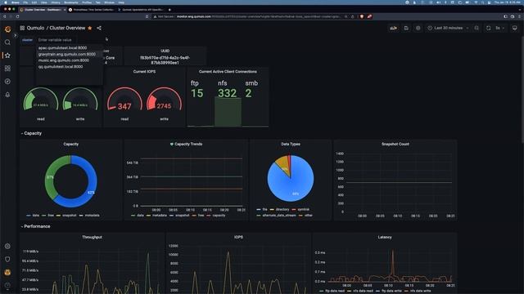Save the dashboard using the save icon
This screenshot has height=294, width=524.
click(406, 28)
